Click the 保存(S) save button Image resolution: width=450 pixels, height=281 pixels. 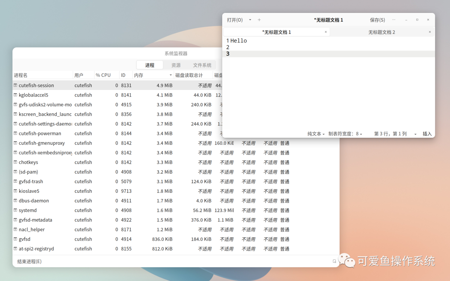tap(377, 20)
